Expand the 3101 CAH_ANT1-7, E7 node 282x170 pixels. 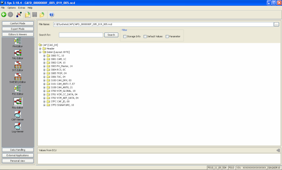(x=44, y=84)
